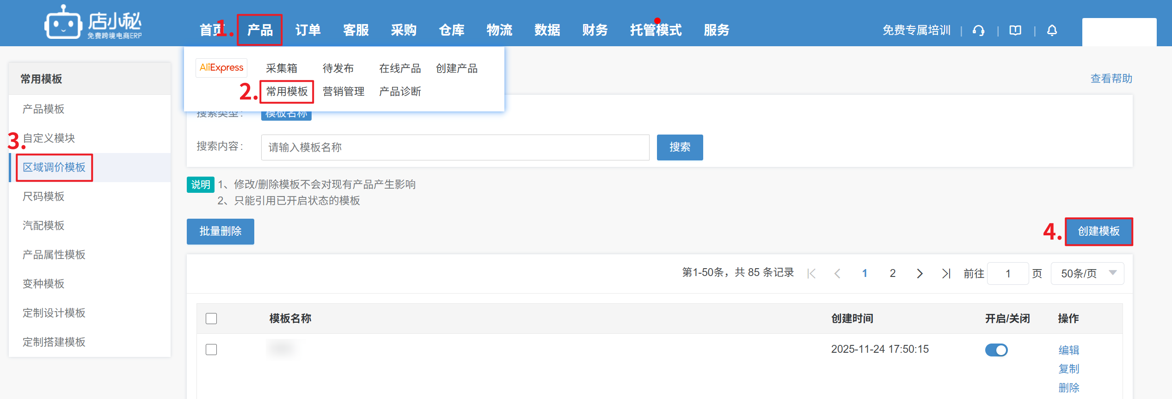1172x399 pixels.
Task: Click the template name search input
Action: (x=455, y=147)
